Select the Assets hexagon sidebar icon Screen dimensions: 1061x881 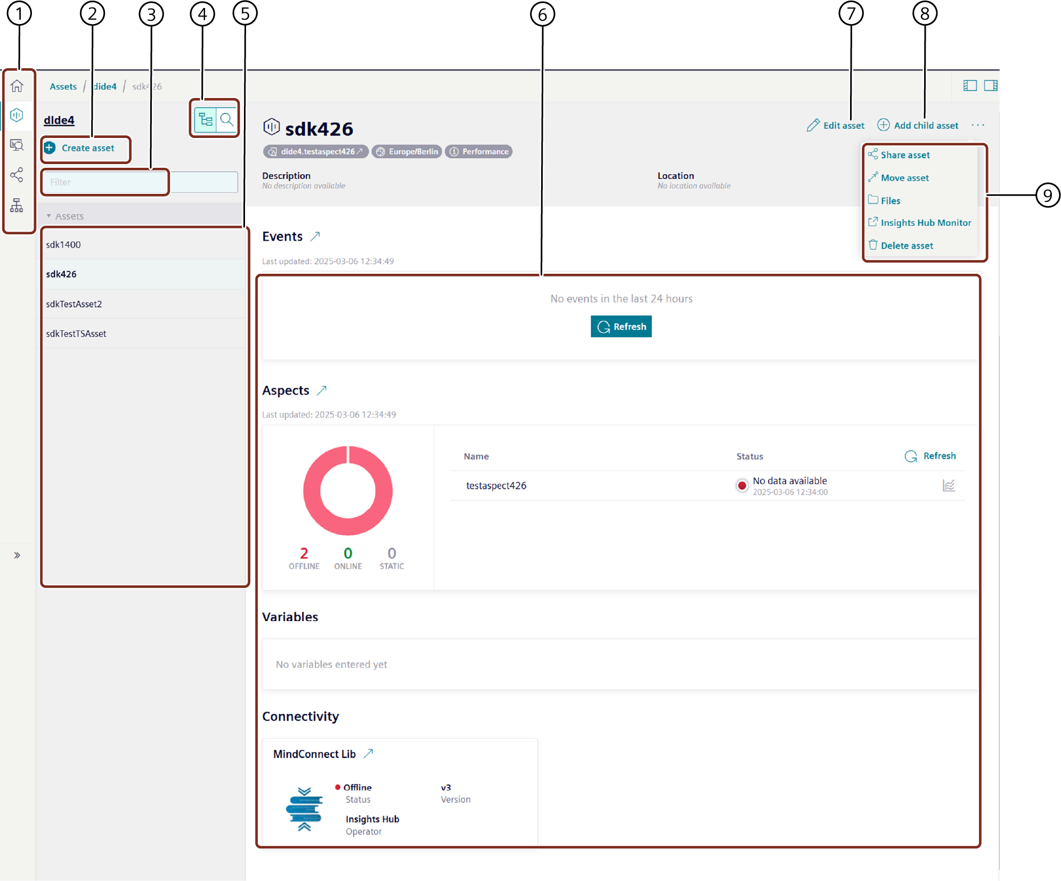point(17,115)
